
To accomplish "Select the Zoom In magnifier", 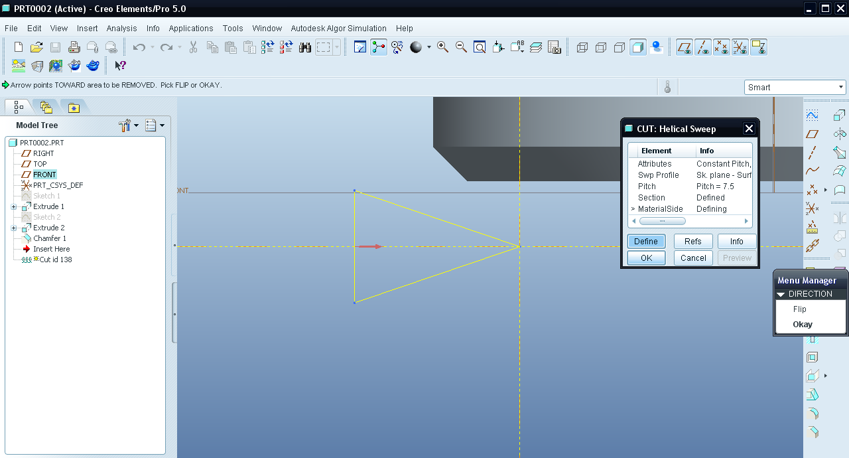I will coord(442,47).
